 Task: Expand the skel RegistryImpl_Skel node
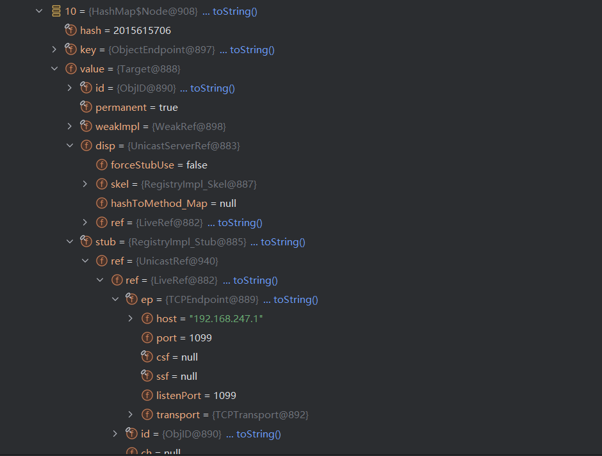coord(85,184)
